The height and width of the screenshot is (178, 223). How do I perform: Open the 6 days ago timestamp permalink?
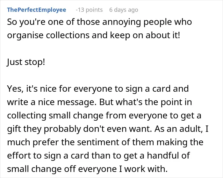click(124, 10)
